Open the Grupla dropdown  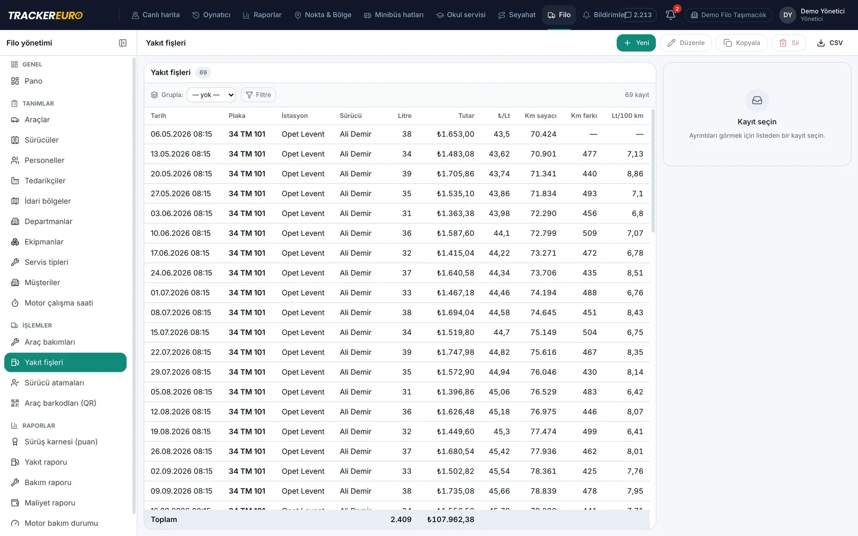pyautogui.click(x=211, y=95)
